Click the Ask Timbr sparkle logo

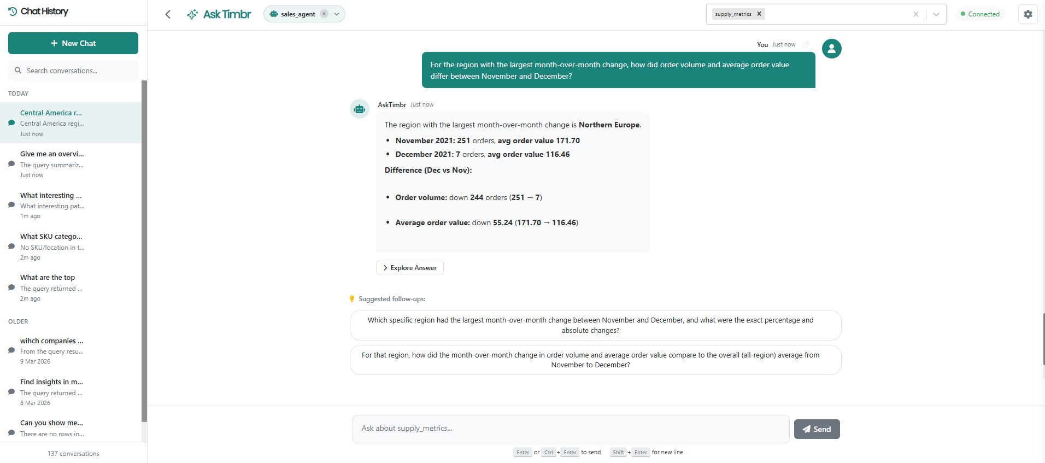(192, 14)
